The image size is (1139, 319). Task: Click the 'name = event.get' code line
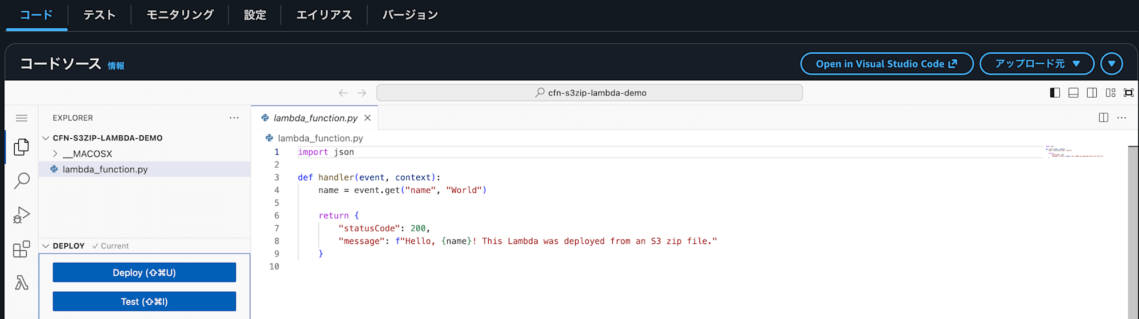(403, 190)
